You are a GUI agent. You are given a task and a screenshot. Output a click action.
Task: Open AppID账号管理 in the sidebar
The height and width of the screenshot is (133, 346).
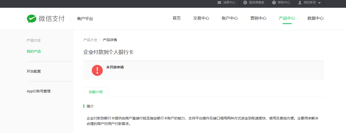pyautogui.click(x=39, y=91)
